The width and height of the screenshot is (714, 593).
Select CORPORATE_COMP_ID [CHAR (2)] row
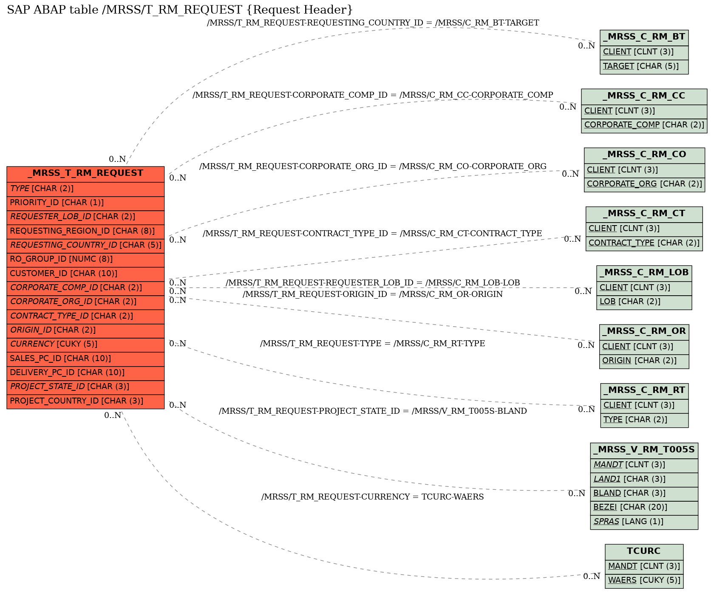(x=85, y=288)
